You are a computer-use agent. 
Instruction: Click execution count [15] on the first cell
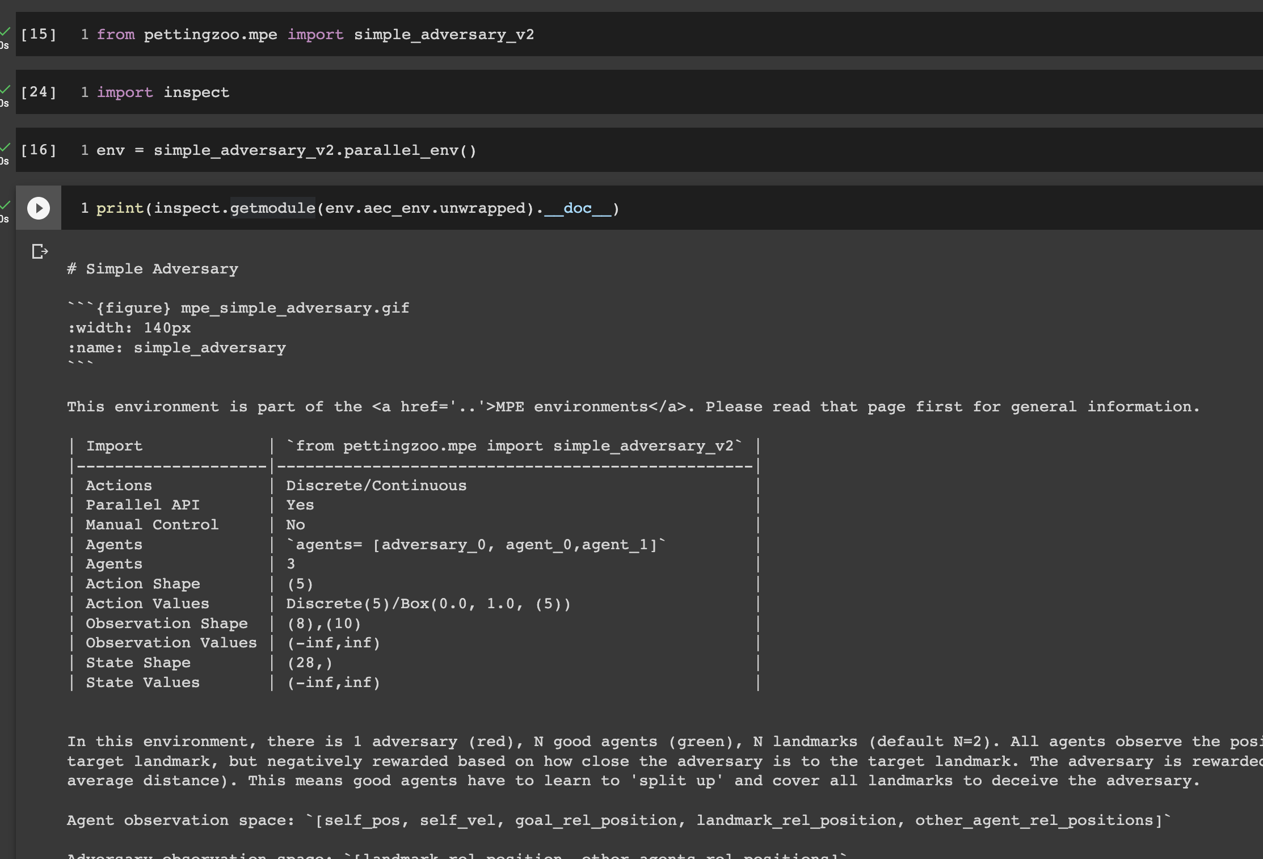pyautogui.click(x=37, y=34)
